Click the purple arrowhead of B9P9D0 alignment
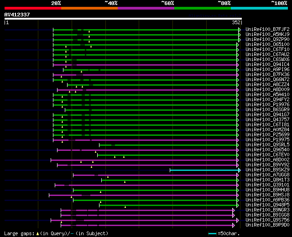 tap(234, 226)
